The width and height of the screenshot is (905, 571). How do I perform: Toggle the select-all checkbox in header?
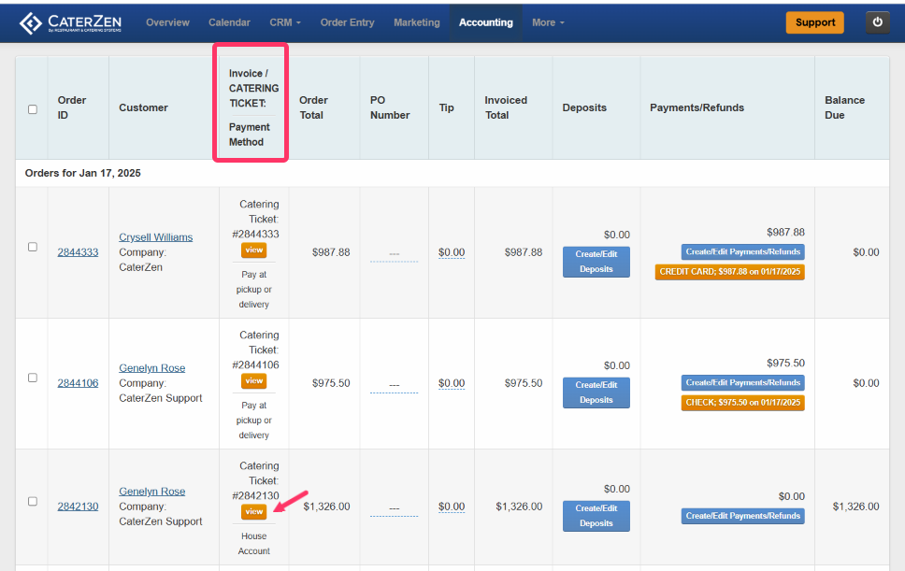click(x=33, y=109)
